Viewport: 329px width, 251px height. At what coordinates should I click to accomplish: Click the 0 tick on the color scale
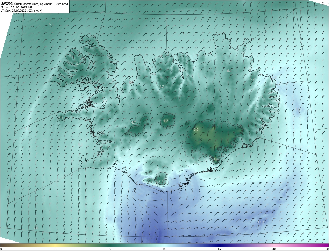point(1,249)
